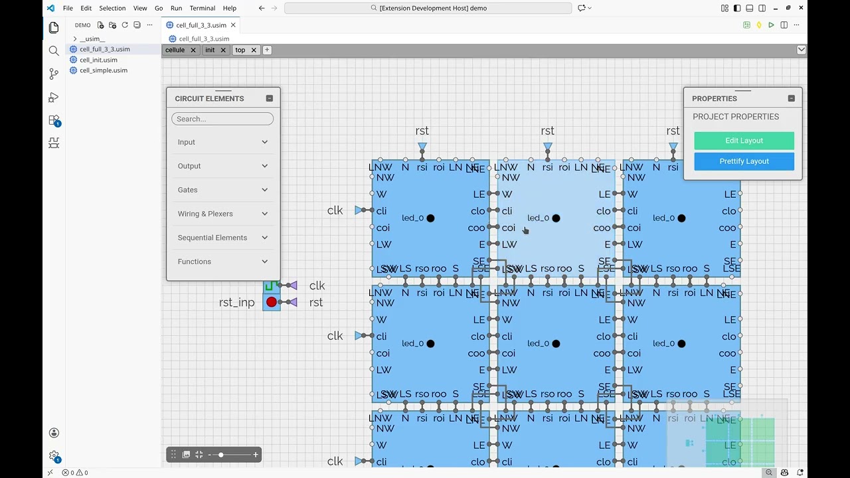Close the cell_full_3_3.usim editor tab
The width and height of the screenshot is (850, 478).
[233, 25]
